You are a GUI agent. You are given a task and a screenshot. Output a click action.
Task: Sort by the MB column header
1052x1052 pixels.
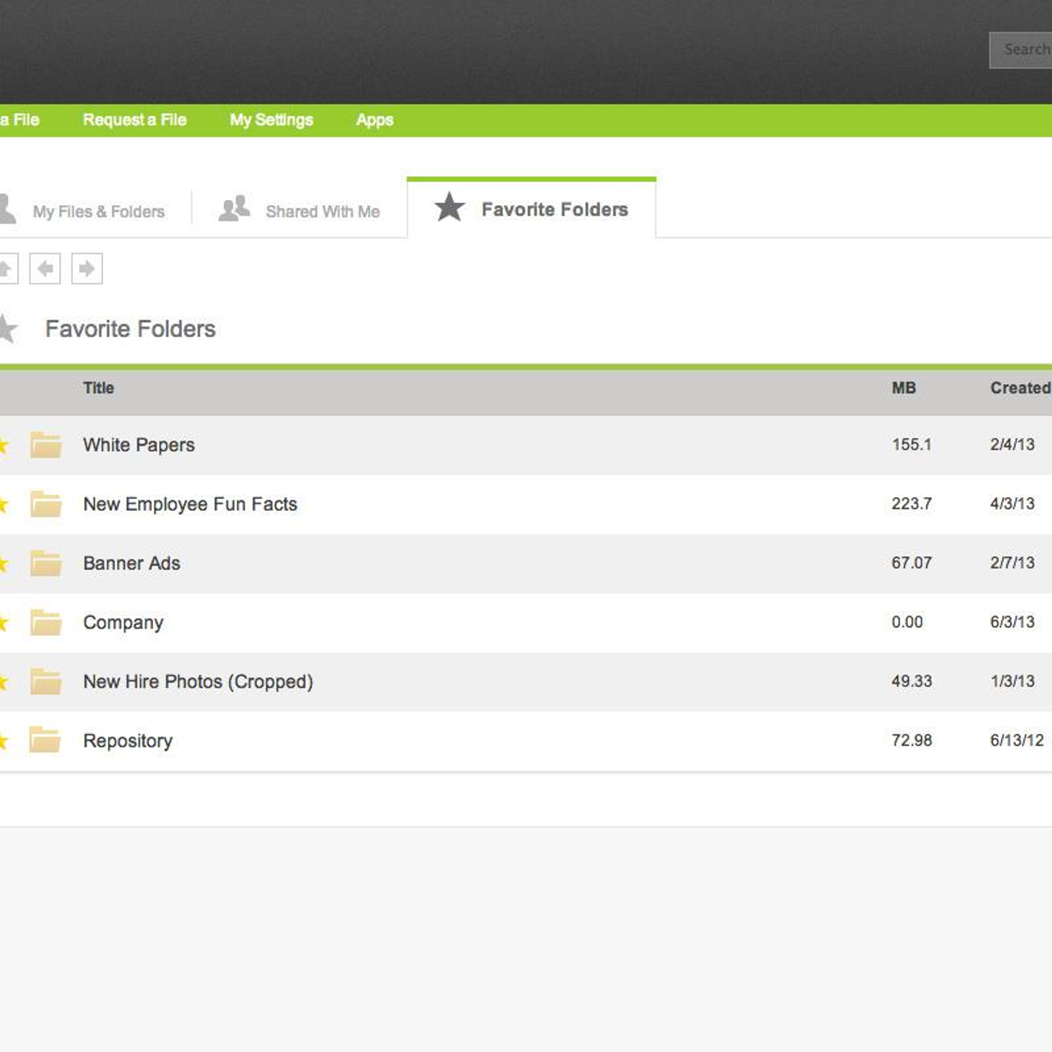tap(904, 388)
